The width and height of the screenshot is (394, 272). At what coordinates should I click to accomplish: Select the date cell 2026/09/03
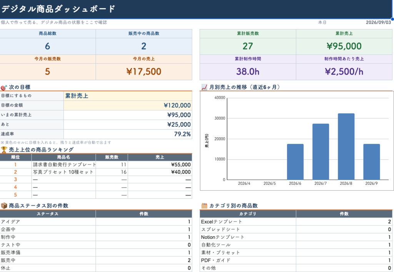pyautogui.click(x=378, y=22)
